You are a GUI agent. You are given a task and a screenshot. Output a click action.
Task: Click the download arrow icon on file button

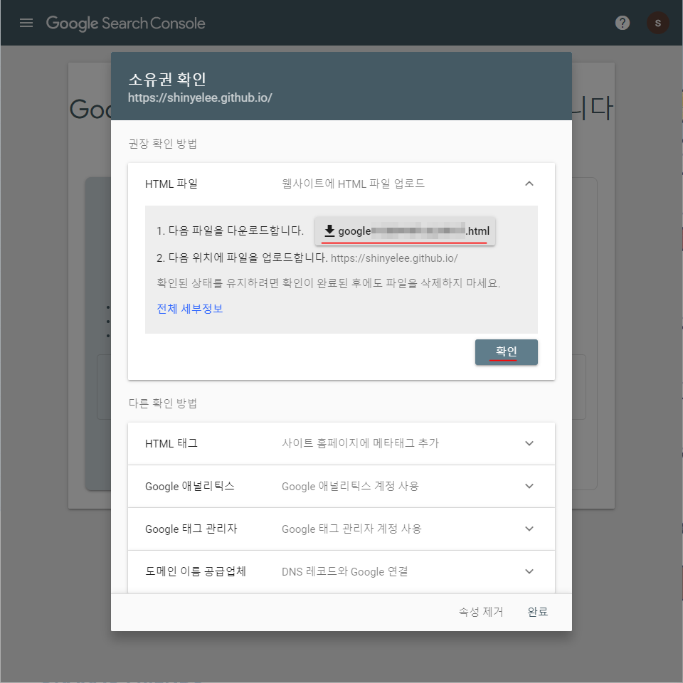click(x=329, y=231)
